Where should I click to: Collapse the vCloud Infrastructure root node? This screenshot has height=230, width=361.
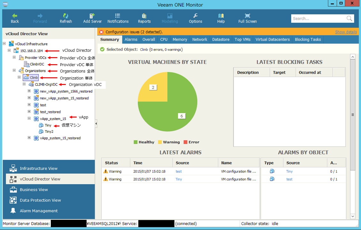[4, 43]
